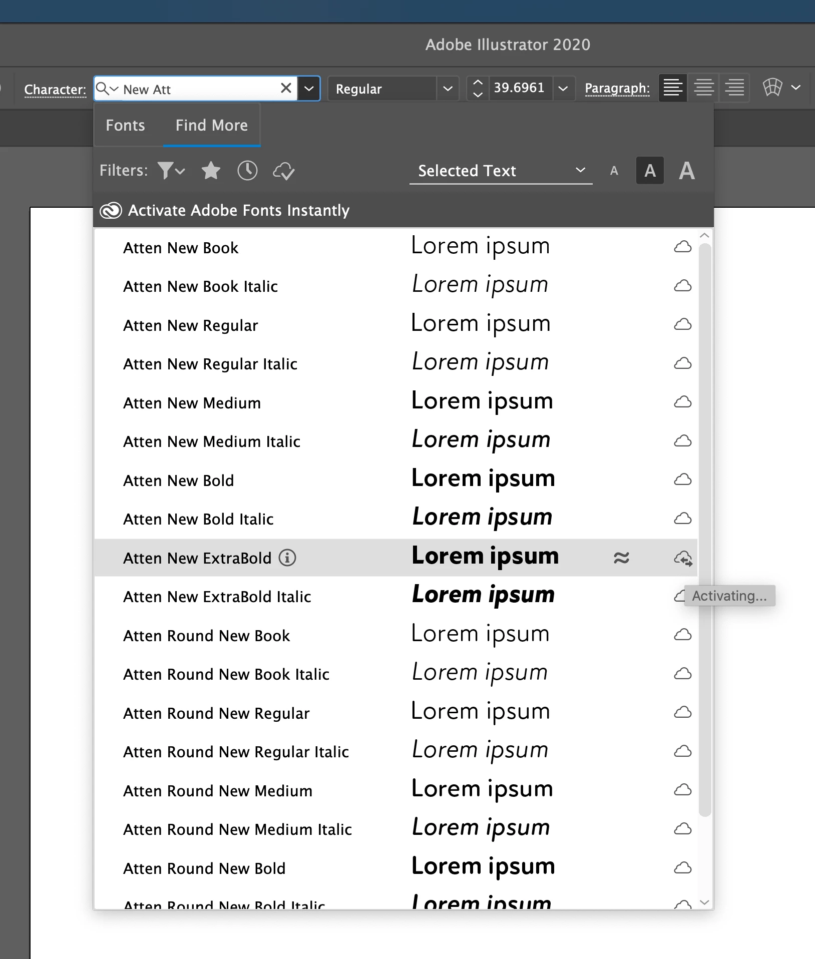The image size is (815, 959).
Task: Toggle the activated fonts cloud filter
Action: pyautogui.click(x=284, y=171)
